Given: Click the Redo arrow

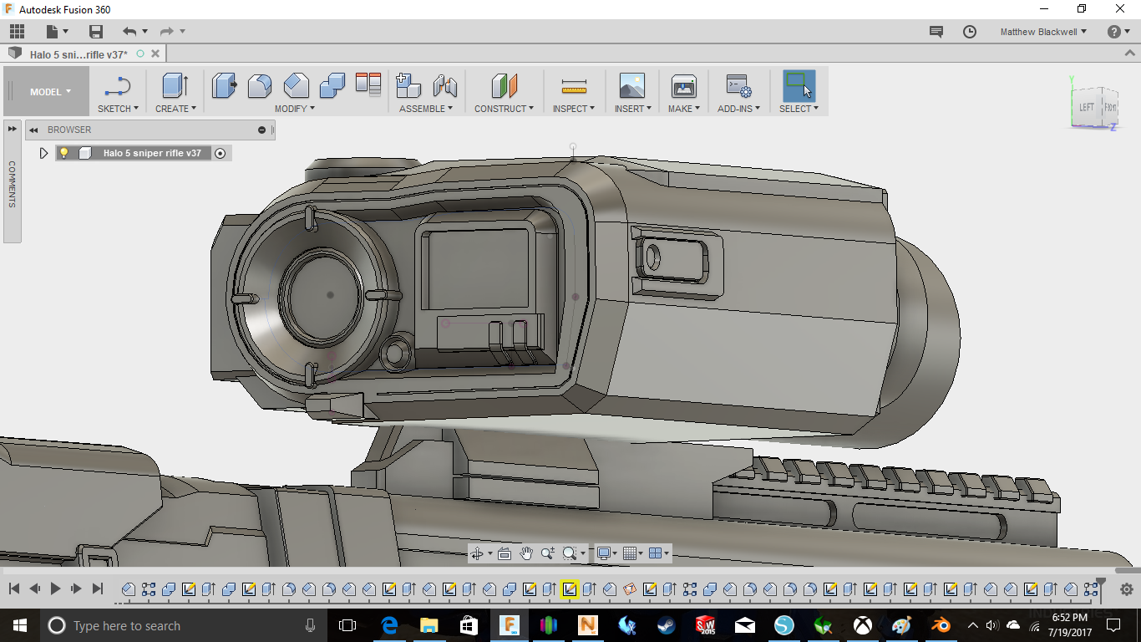Looking at the screenshot, I should [x=166, y=32].
